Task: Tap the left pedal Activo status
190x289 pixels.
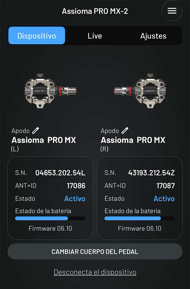Action: click(x=75, y=199)
